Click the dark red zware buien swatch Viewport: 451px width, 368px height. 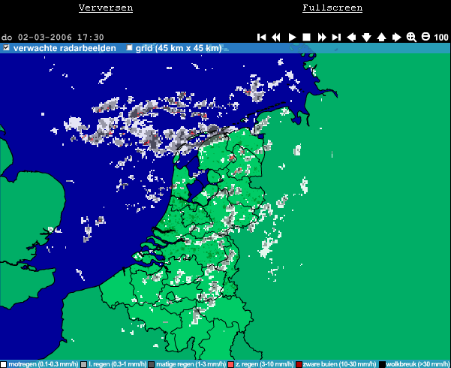pos(299,364)
